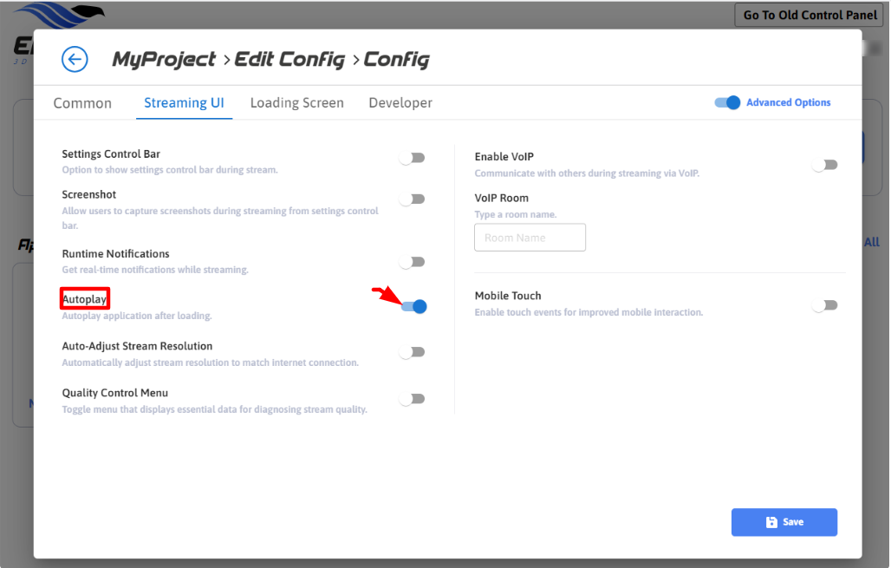The image size is (891, 568).
Task: Switch to the Loading Screen tab
Action: 296,103
